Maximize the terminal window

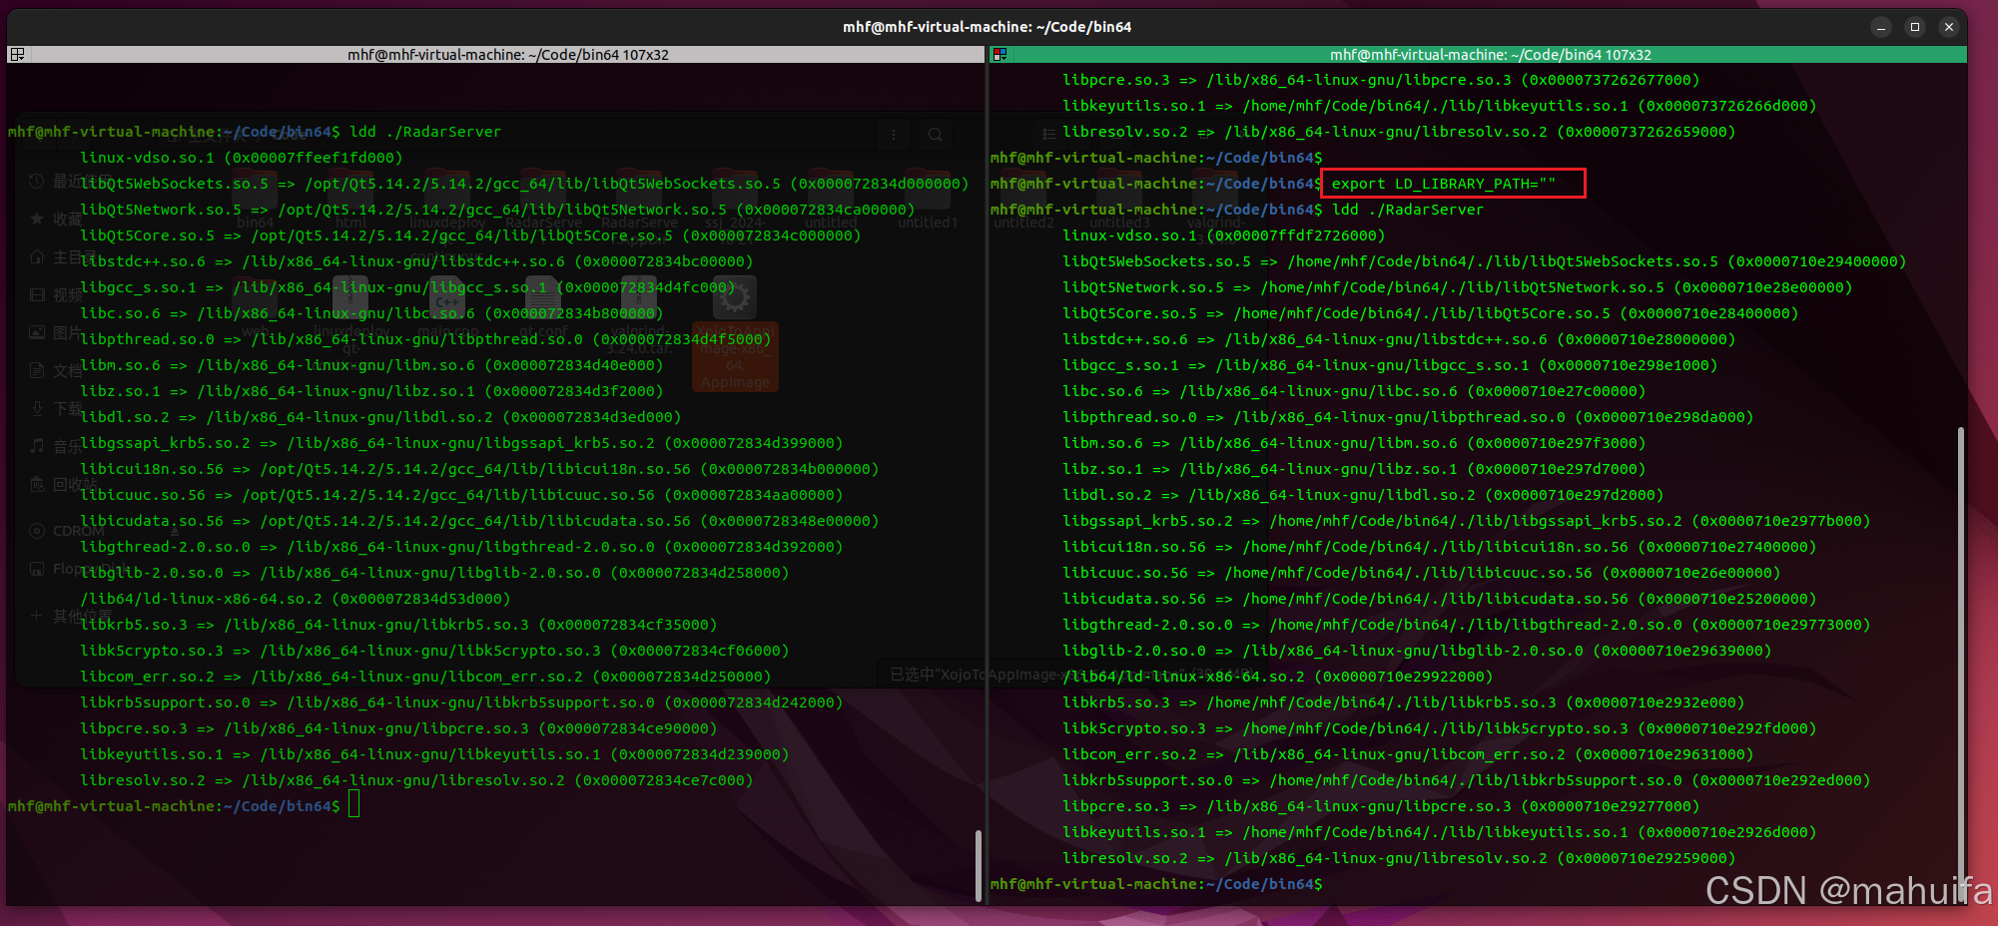point(1915,27)
